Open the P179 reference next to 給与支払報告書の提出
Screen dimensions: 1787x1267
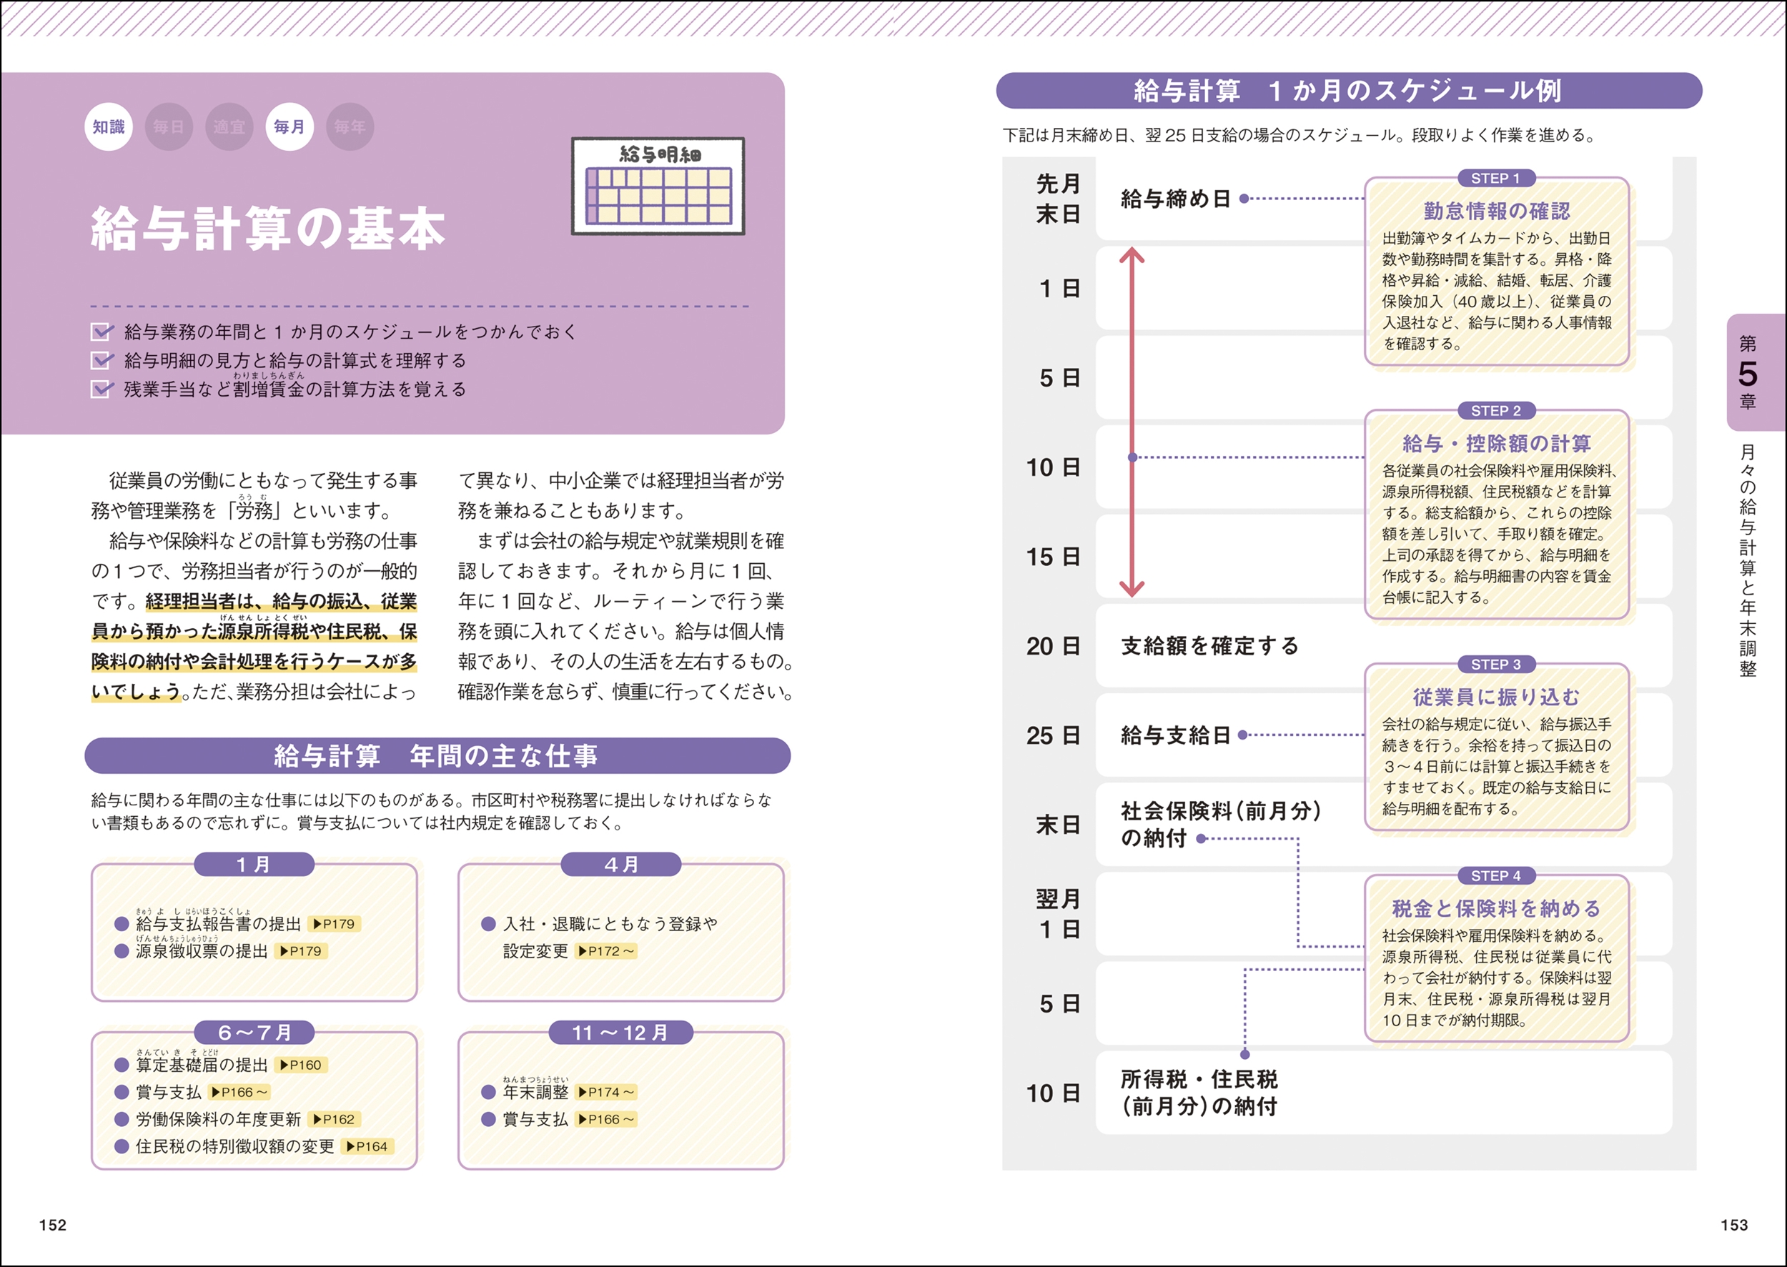(334, 924)
